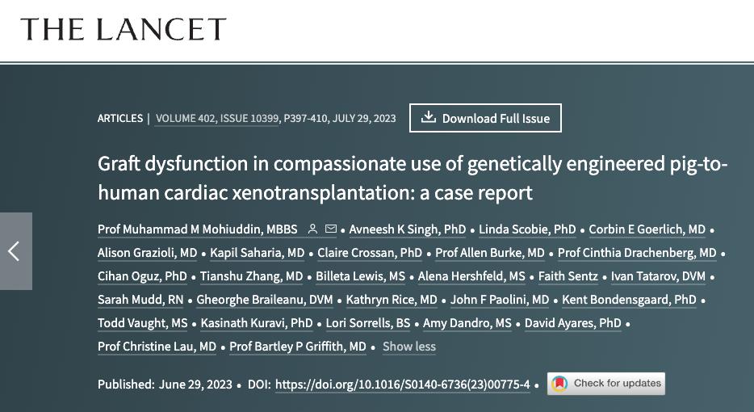Click the email envelope icon beside Mohiuddin
754x412 pixels.
tap(330, 229)
